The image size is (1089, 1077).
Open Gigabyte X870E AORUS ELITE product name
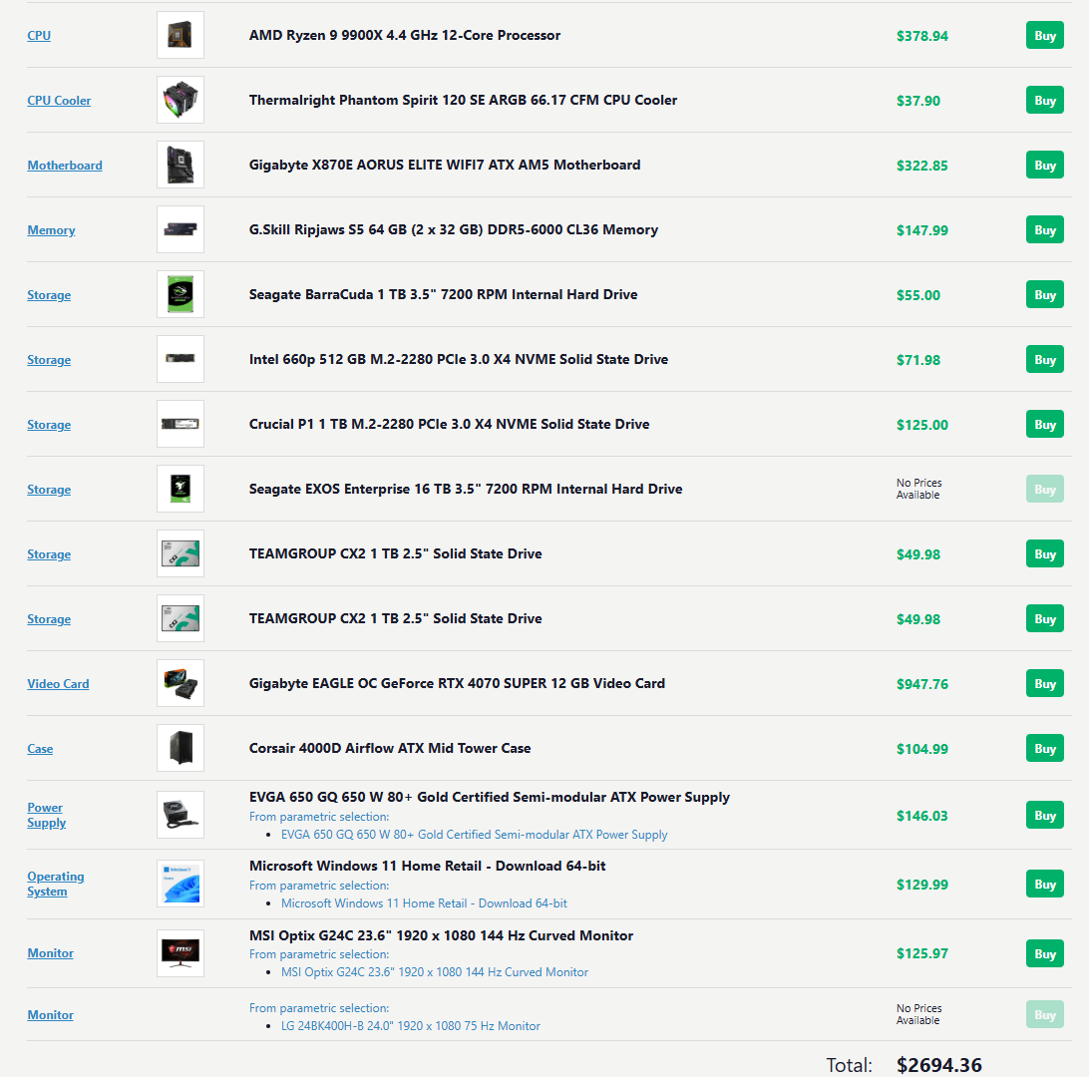[445, 165]
